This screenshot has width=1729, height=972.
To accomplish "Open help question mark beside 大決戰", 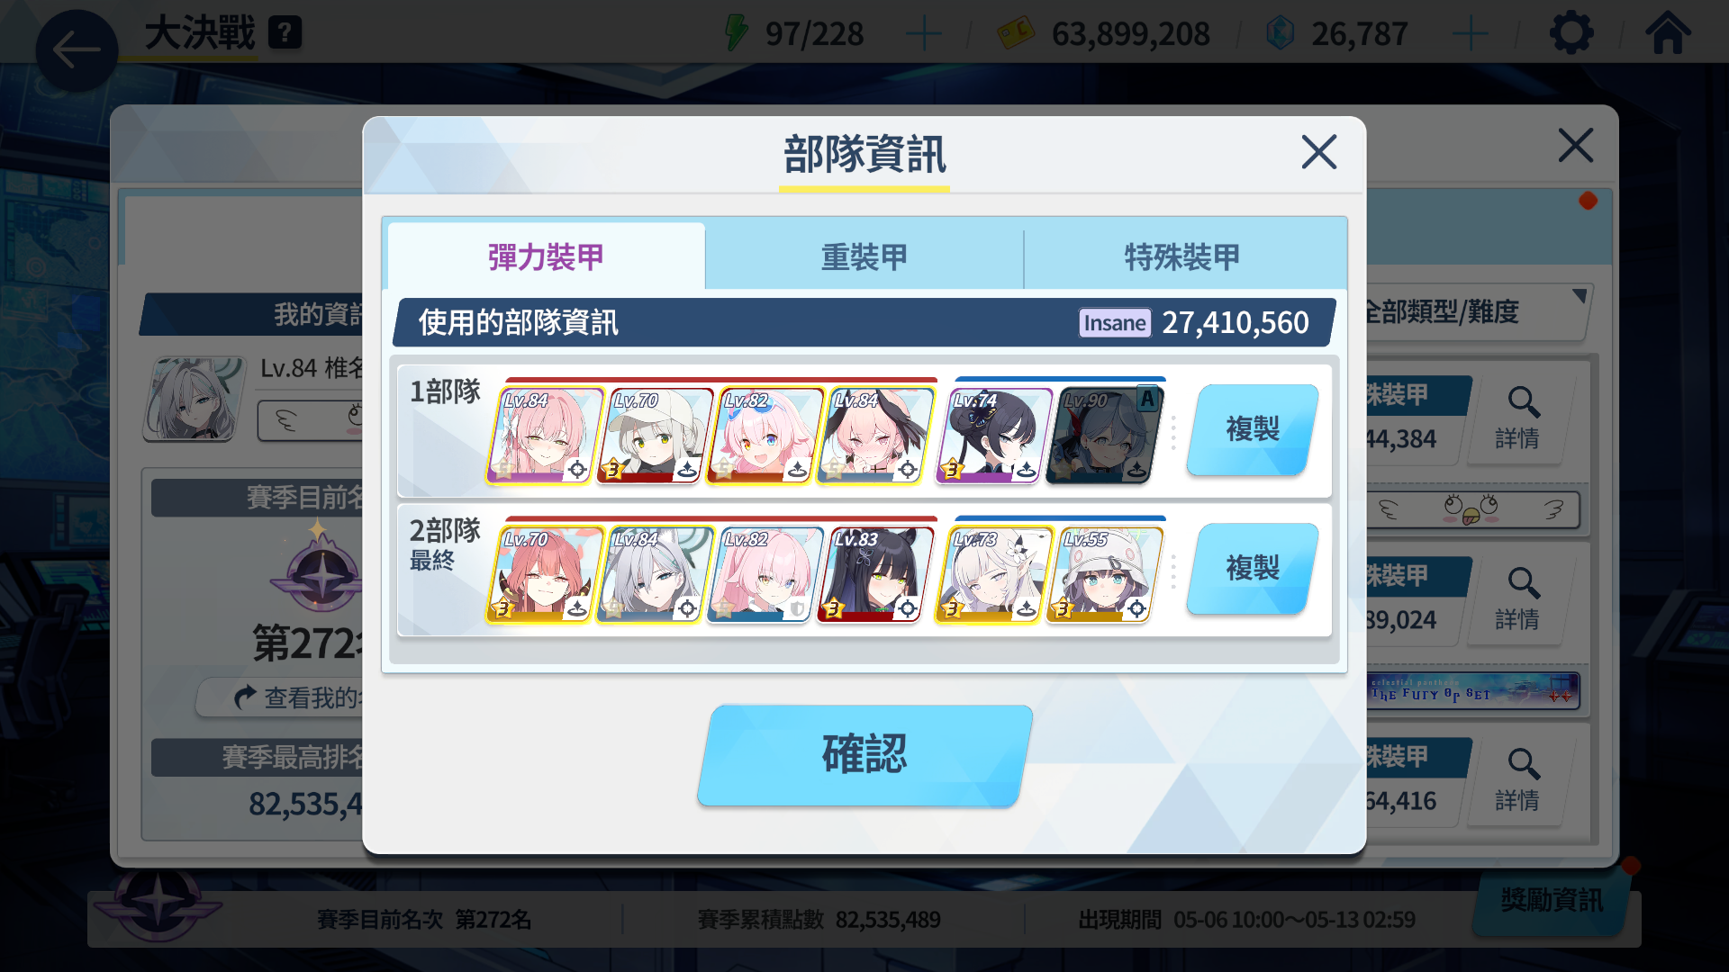I will coord(285,33).
